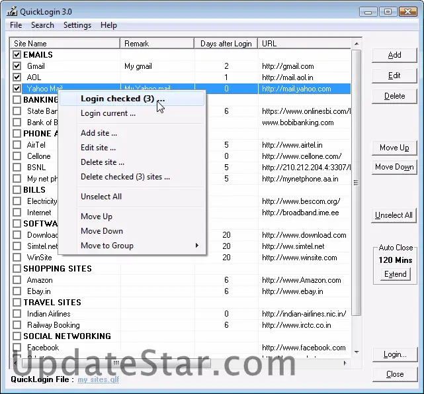Screen dimensions: 424x394
Task: Open the Search menu
Action: [42, 25]
